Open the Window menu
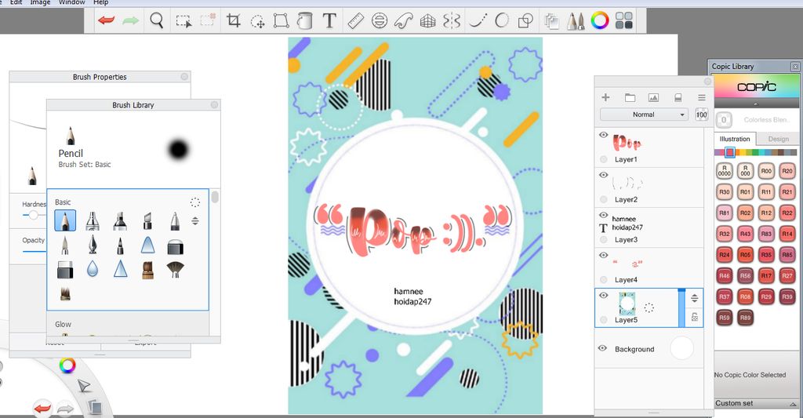 pos(71,2)
